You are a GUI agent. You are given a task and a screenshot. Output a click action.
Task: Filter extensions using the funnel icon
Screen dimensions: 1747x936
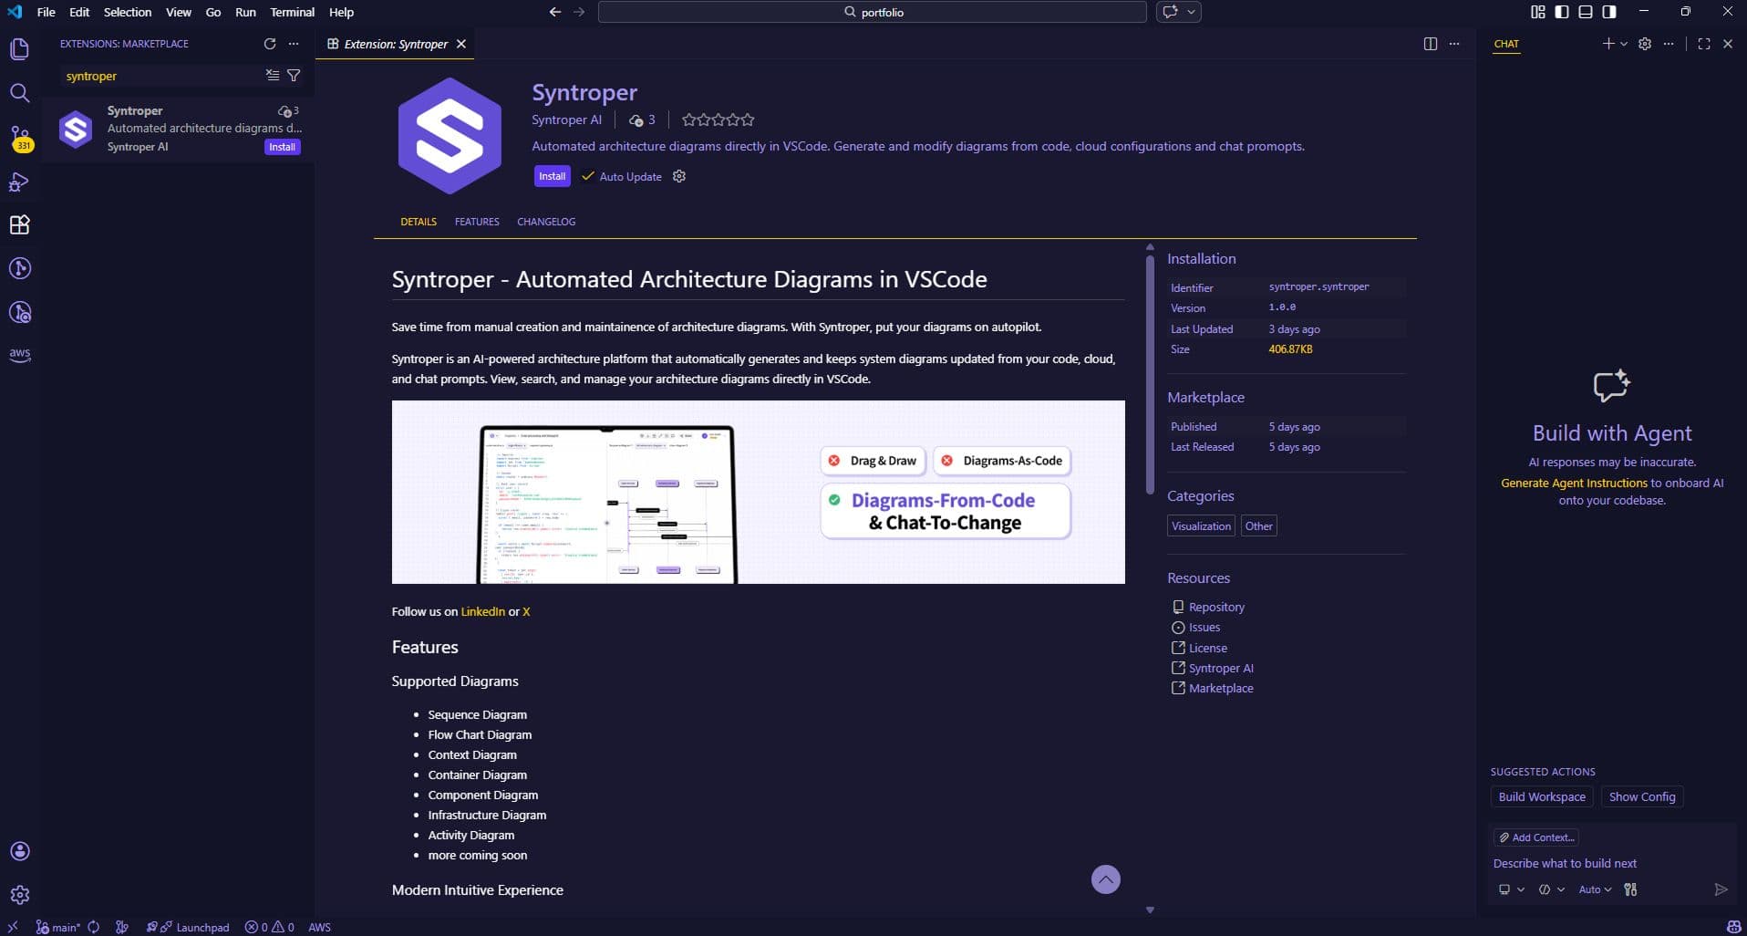point(294,76)
